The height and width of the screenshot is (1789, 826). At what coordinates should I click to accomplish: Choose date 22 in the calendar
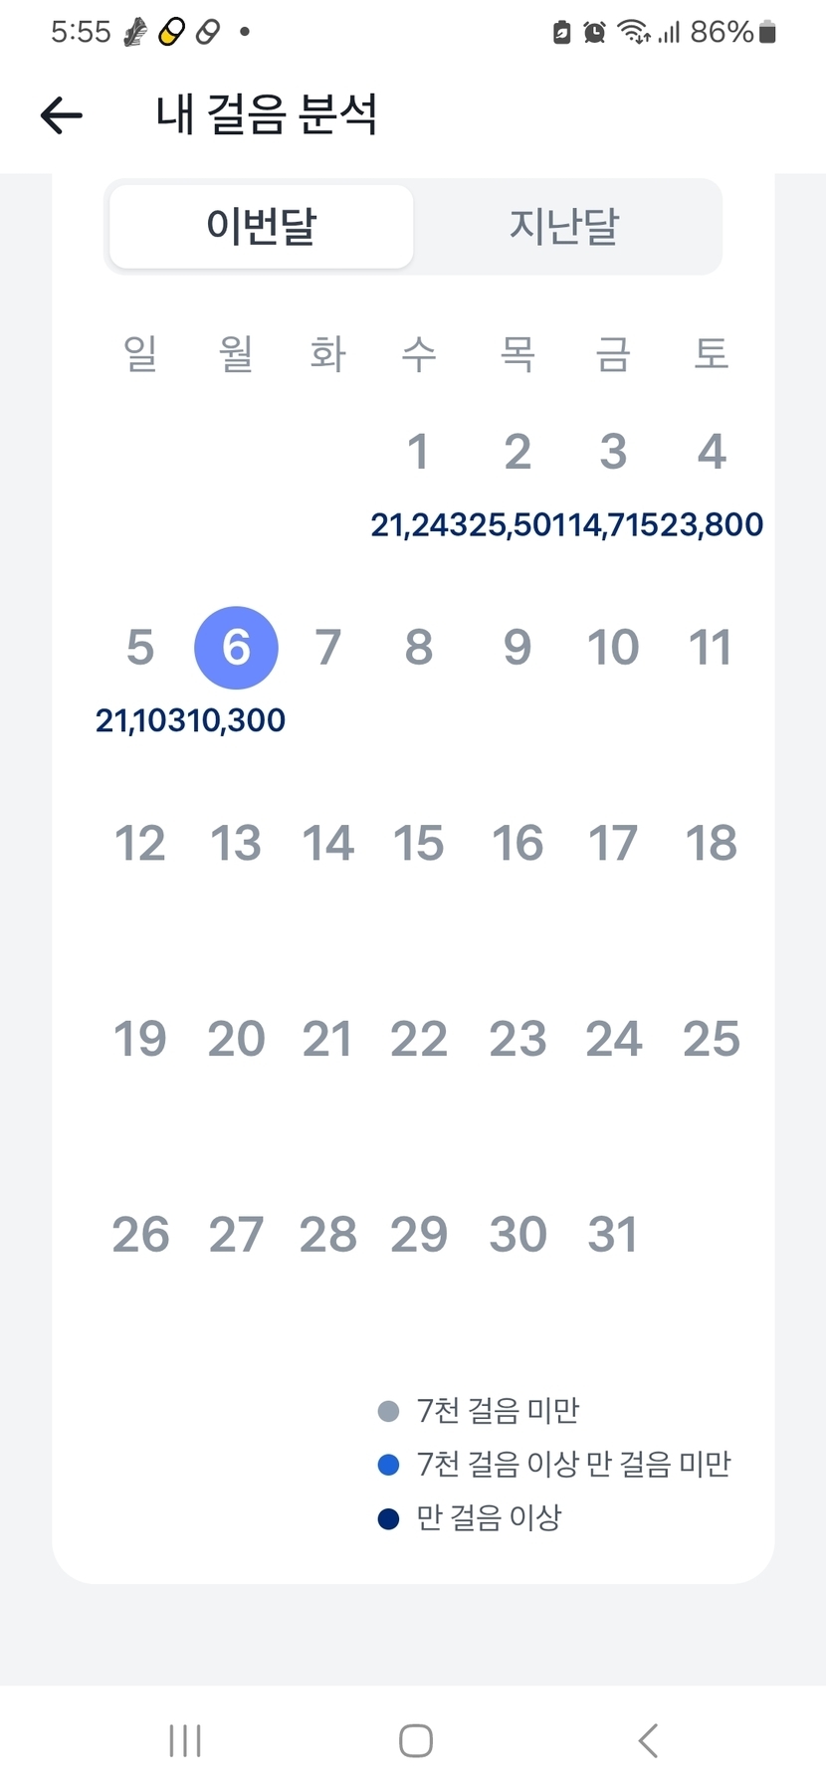click(418, 1040)
